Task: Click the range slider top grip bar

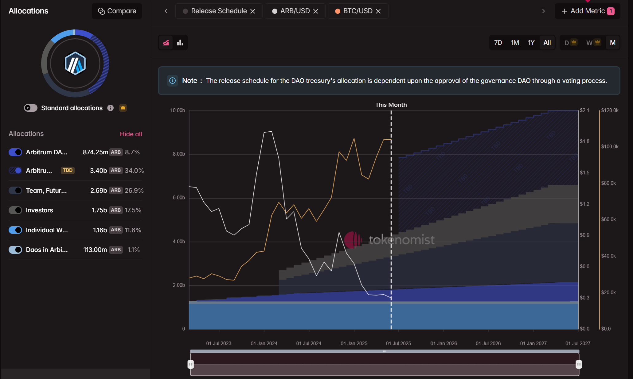Action: pos(385,351)
